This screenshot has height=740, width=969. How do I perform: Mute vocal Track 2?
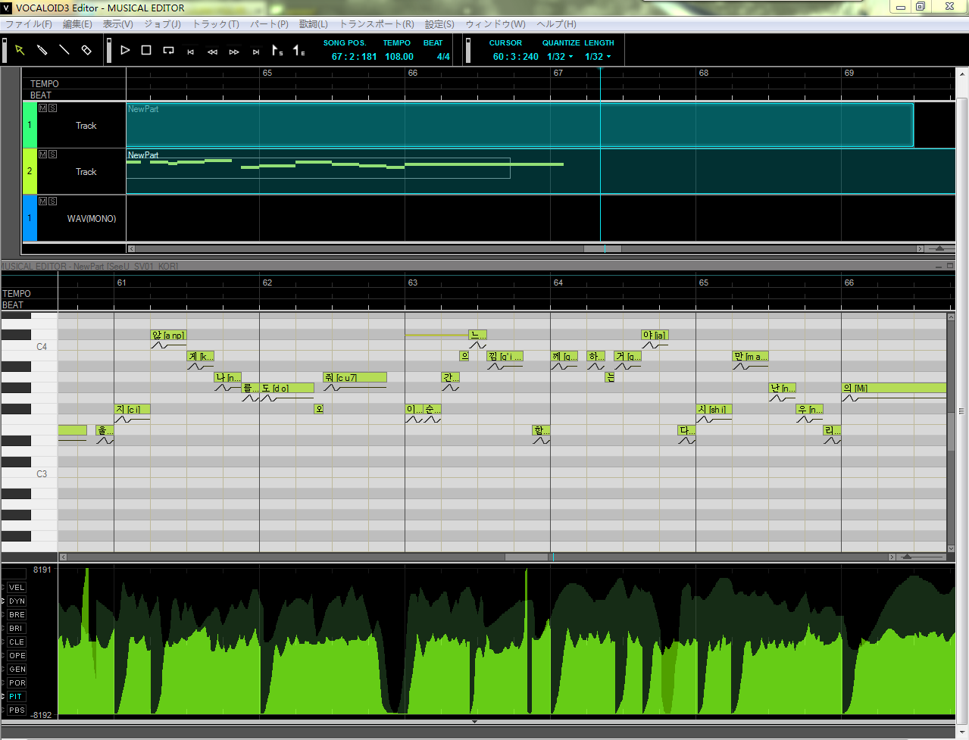pyautogui.click(x=42, y=155)
